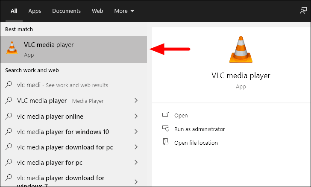Select the All tab
The width and height of the screenshot is (311, 187).
point(14,11)
